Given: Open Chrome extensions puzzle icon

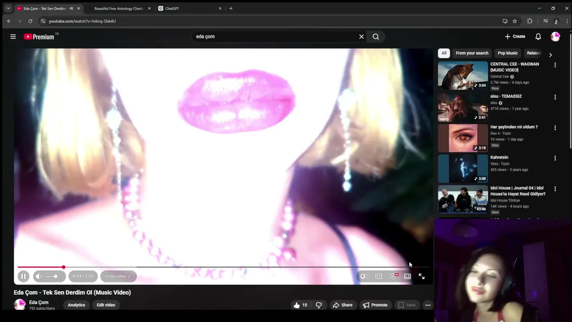Looking at the screenshot, I should 530,21.
